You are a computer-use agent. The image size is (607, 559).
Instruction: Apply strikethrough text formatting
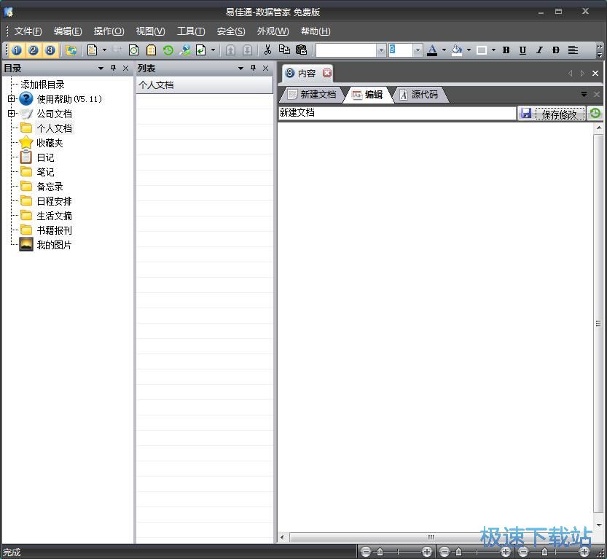(x=556, y=50)
